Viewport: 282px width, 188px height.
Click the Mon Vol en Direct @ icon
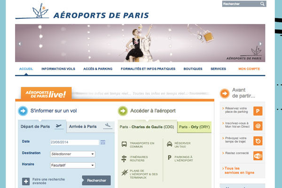click(x=258, y=126)
